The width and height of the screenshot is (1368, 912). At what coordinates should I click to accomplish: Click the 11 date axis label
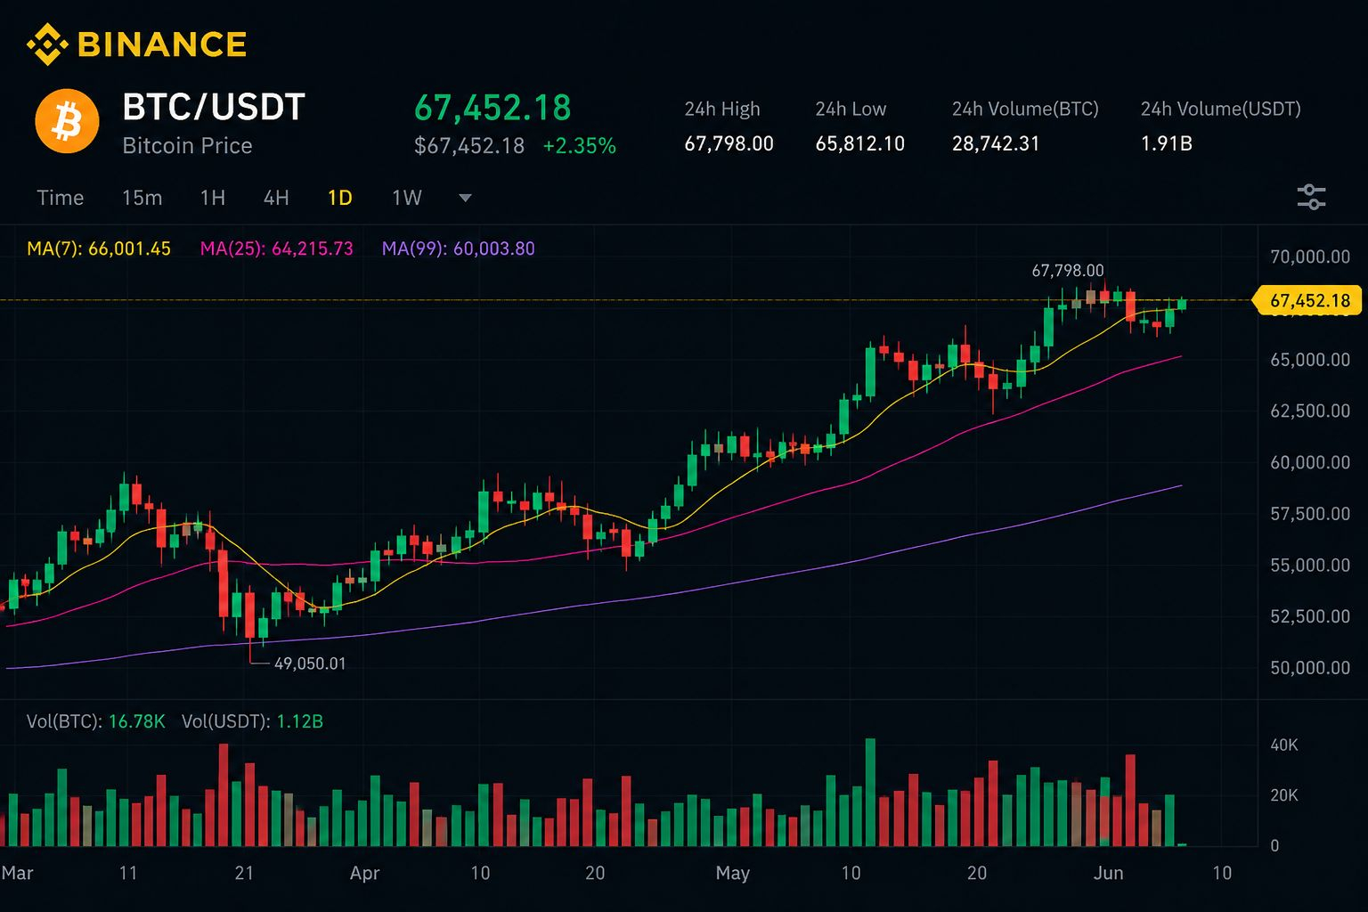point(128,873)
